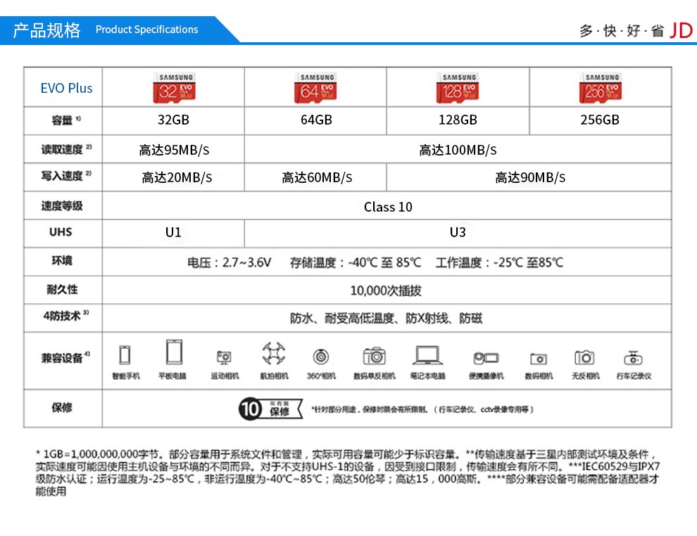Click the '环境' row label
Image resolution: width=697 pixels, height=536 pixels.
62,260
